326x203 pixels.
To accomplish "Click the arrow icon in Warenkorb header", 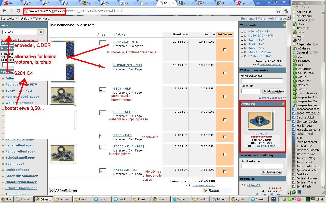I will click(284, 25).
